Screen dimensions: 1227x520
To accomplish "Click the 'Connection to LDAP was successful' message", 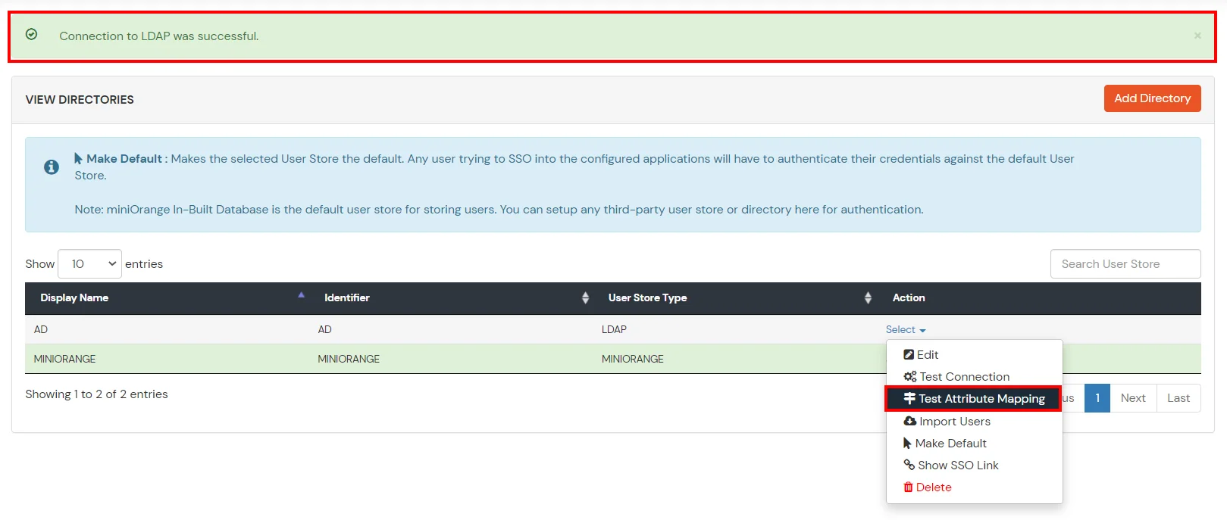I will coord(159,36).
